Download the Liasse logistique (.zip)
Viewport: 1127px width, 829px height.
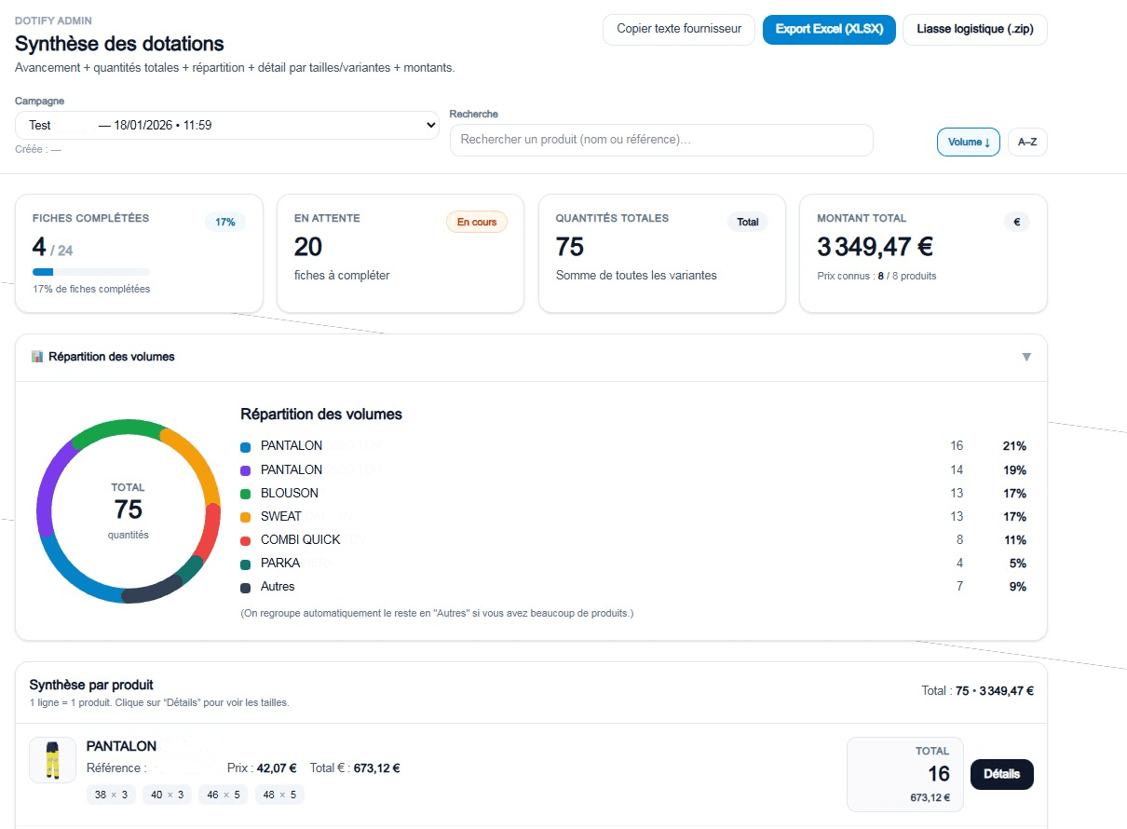click(x=975, y=29)
